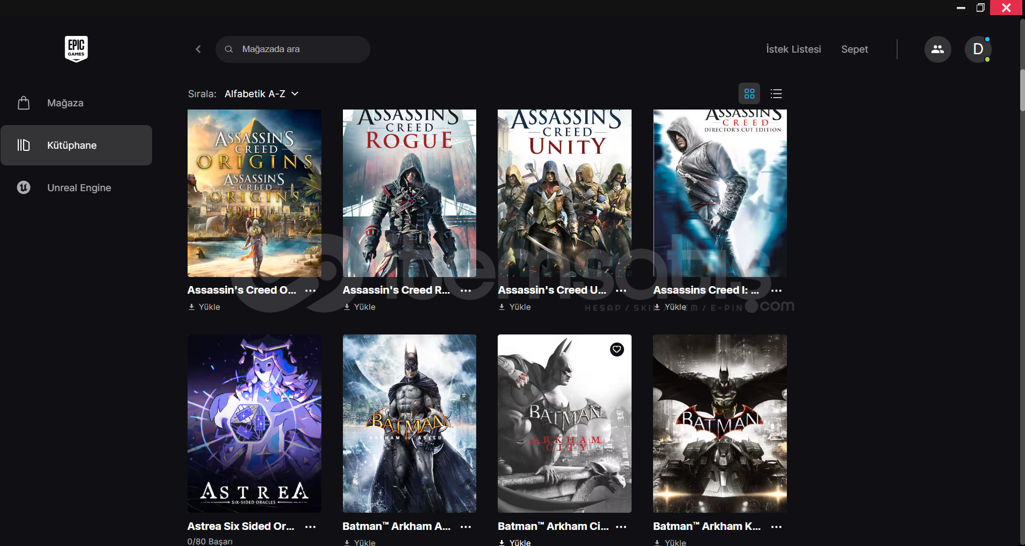
Task: Open Batman Arkham Knight cover thumbnail
Action: [720, 424]
